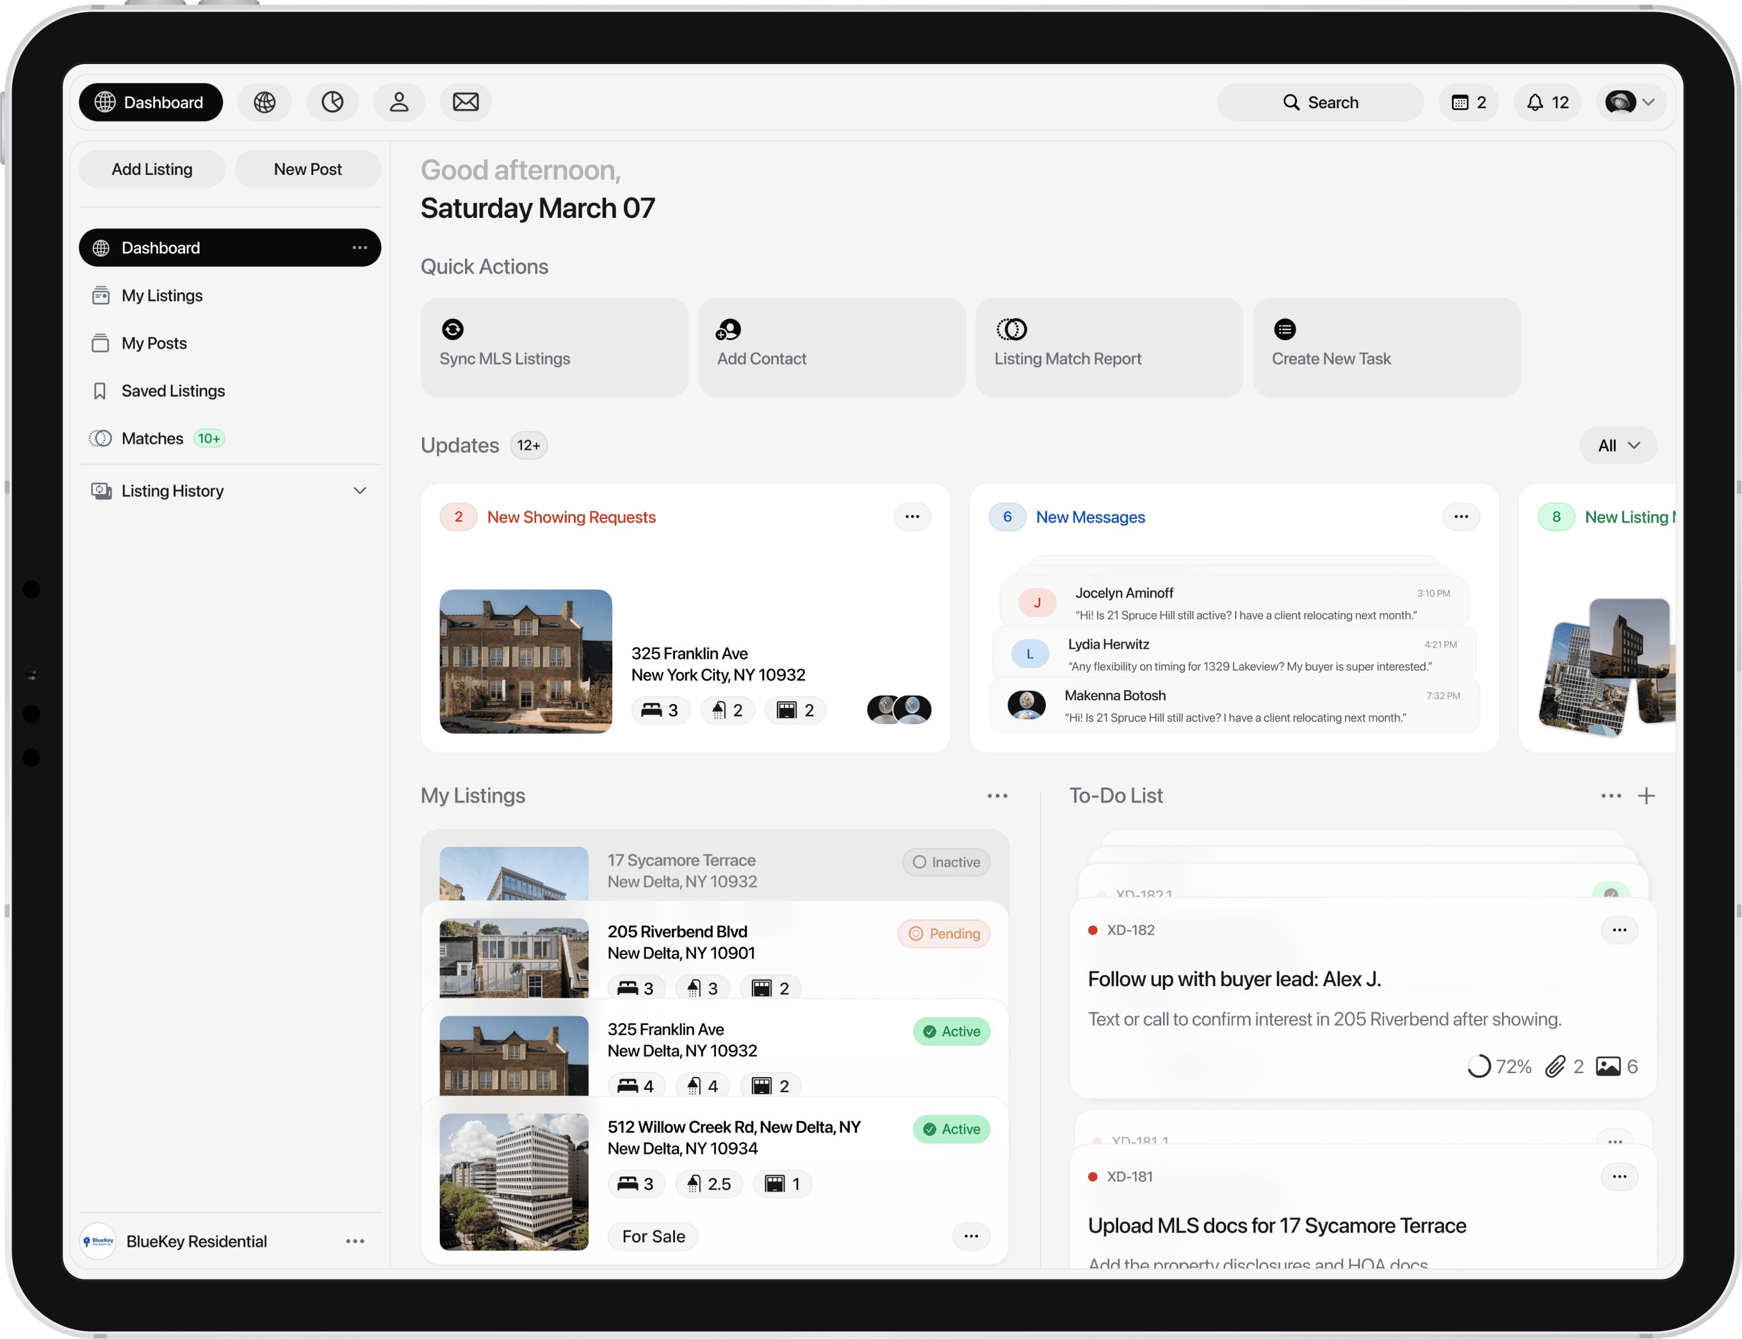Open options menu for task XD-182
The width and height of the screenshot is (1742, 1339).
pyautogui.click(x=1618, y=930)
